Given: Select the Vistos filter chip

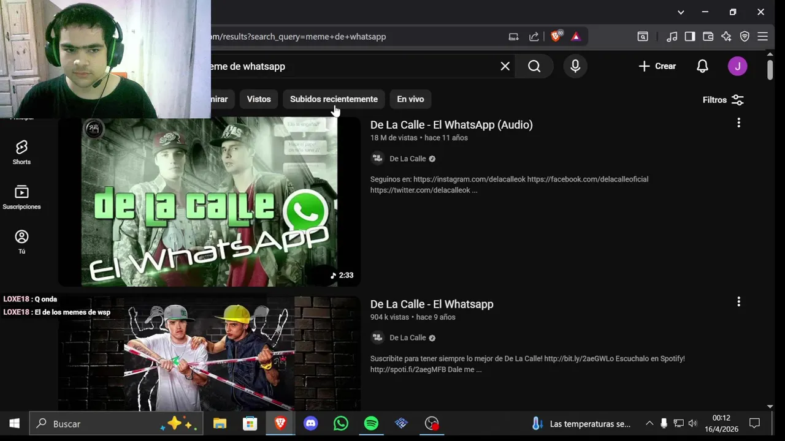Looking at the screenshot, I should 259,99.
